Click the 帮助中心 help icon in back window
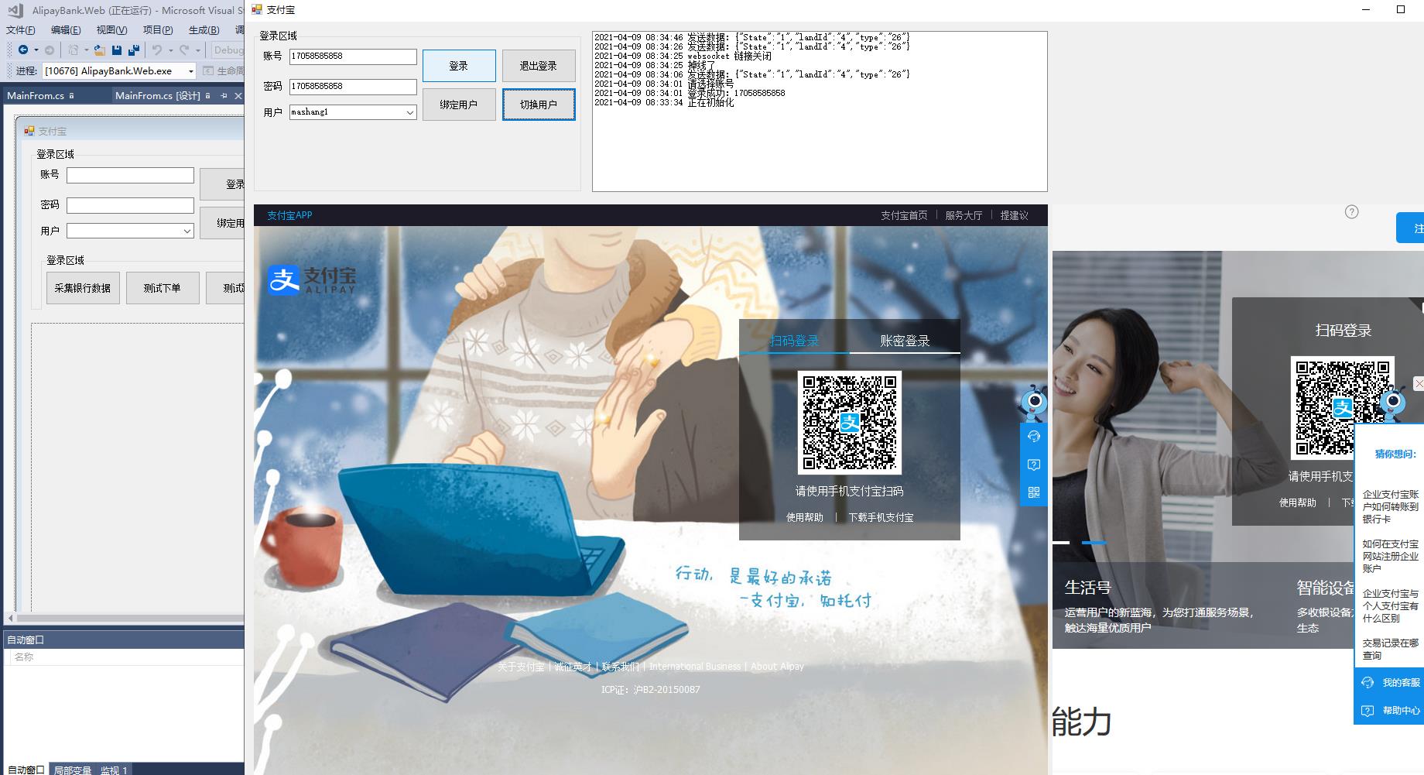Viewport: 1424px width, 775px height. [1368, 710]
